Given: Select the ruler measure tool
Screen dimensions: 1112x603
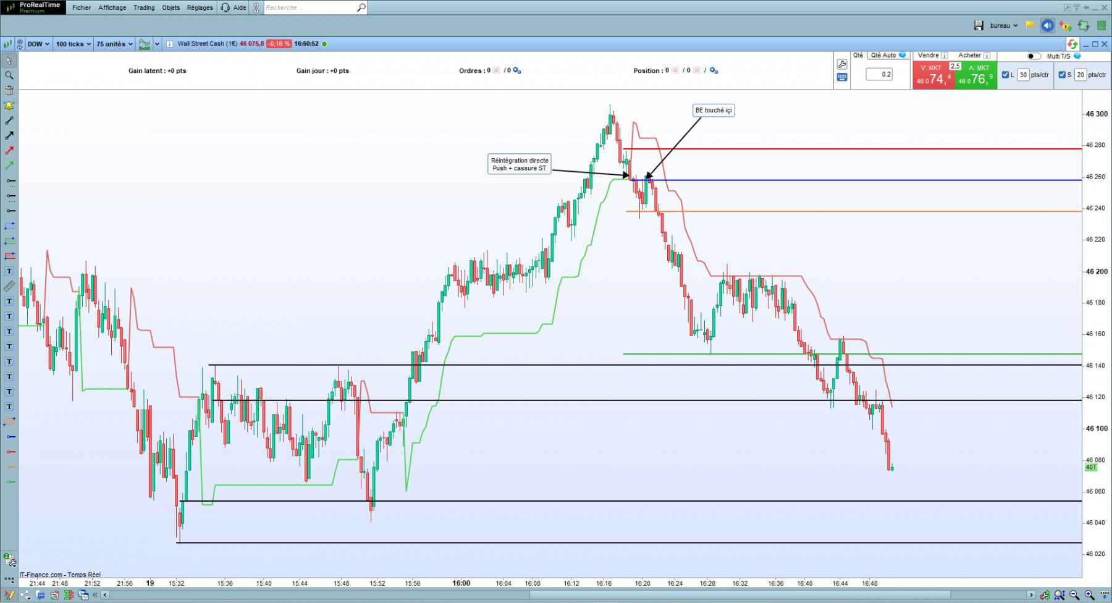Looking at the screenshot, I should tap(9, 286).
